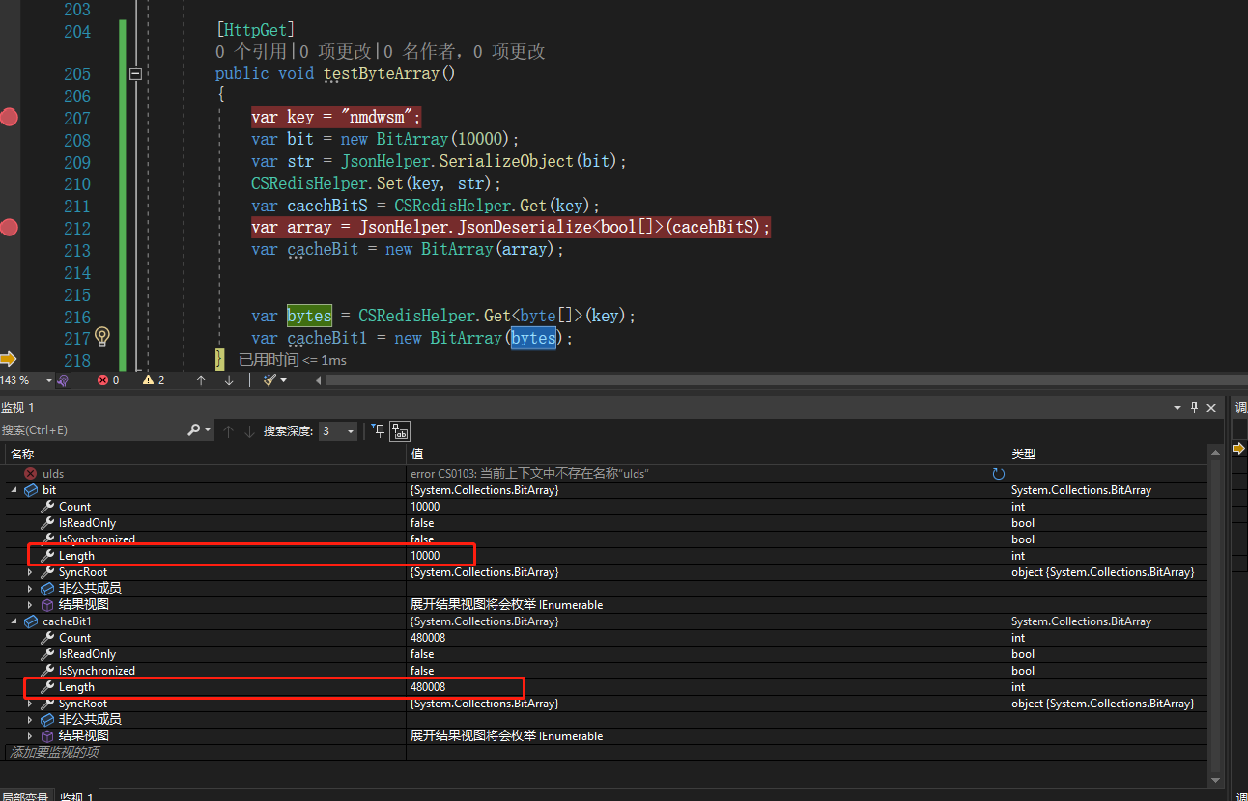Select the Count row under cacheBit1
The width and height of the screenshot is (1248, 801).
606,638
